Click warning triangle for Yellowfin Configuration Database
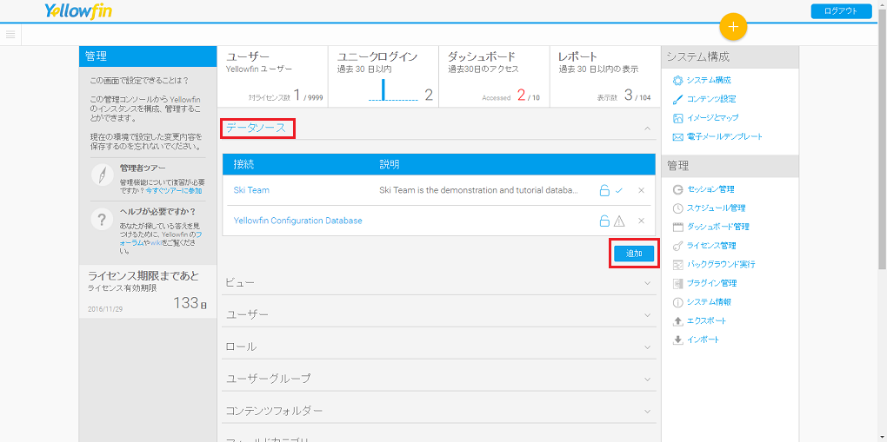Image resolution: width=887 pixels, height=442 pixels. click(x=619, y=221)
